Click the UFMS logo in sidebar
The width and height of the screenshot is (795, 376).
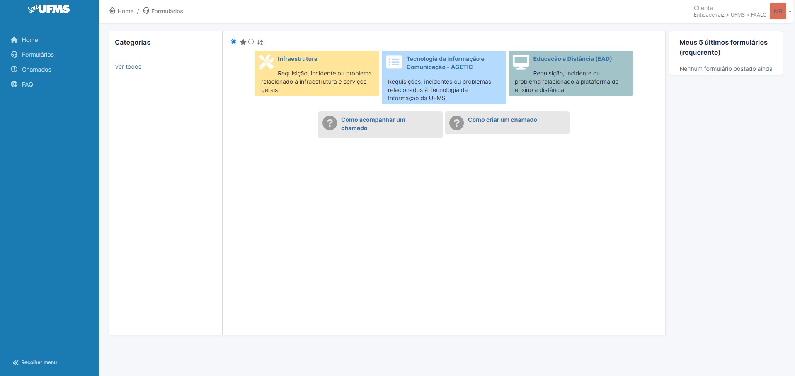click(x=49, y=9)
